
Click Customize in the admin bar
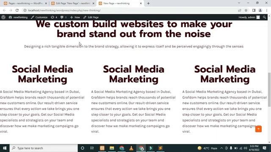click(x=39, y=17)
